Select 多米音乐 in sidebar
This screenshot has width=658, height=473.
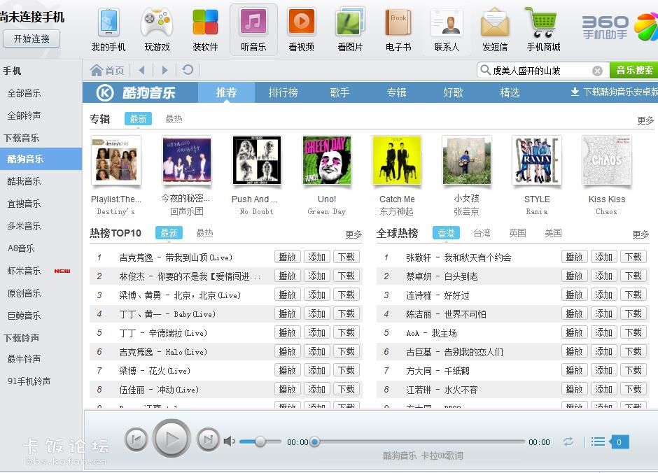[24, 226]
